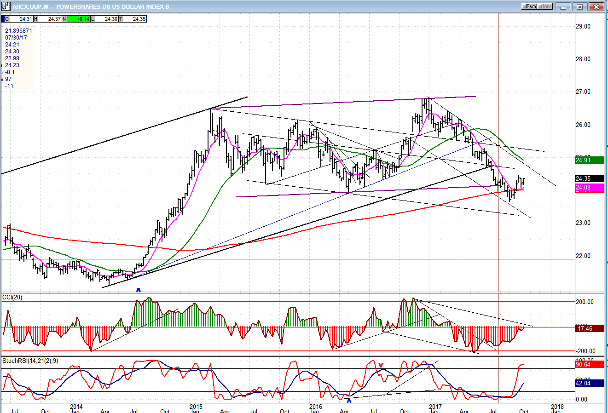Click the chart icon in title bar

(6, 6)
